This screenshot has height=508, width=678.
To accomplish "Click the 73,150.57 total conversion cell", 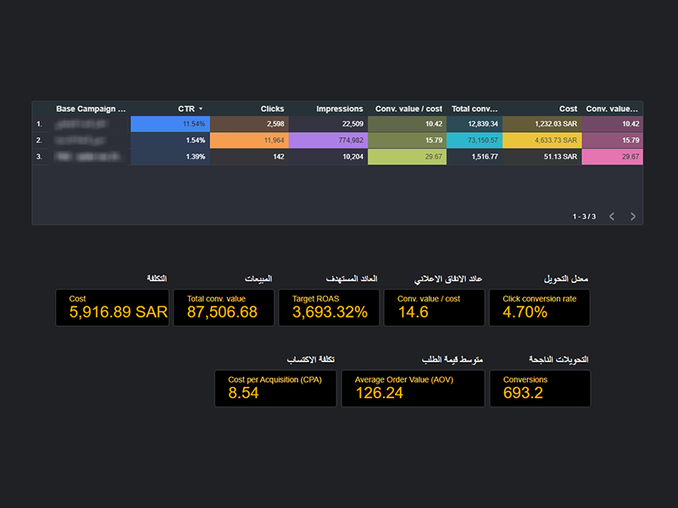I will click(x=474, y=141).
